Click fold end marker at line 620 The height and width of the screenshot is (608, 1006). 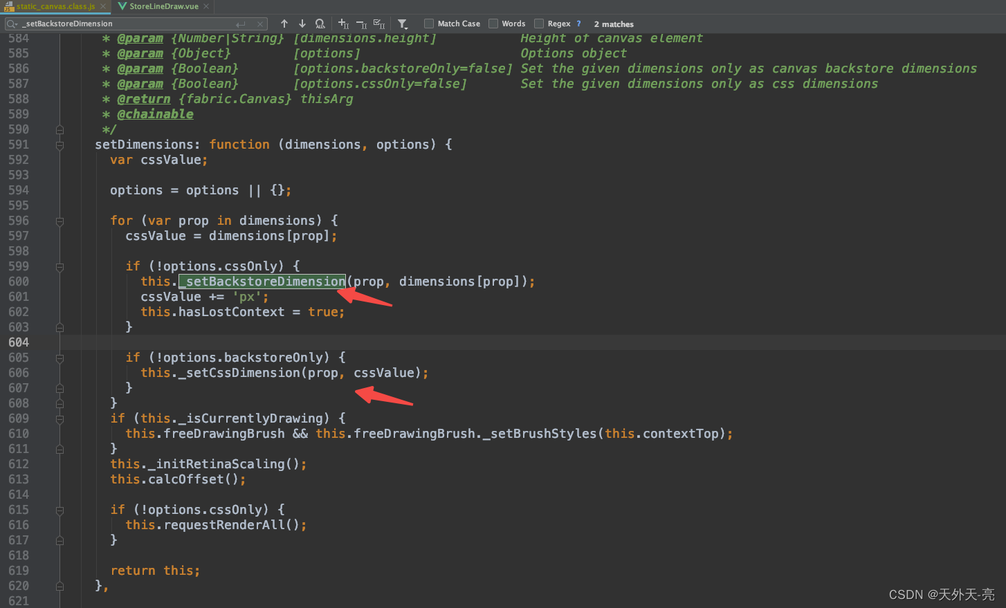pyautogui.click(x=60, y=586)
